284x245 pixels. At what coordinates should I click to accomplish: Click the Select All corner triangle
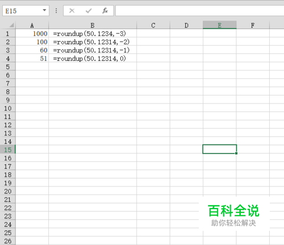(11, 25)
